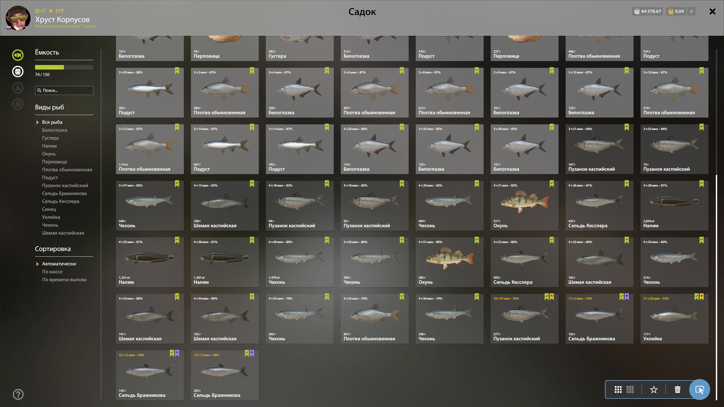Open the fish keepnet sidebar icon
This screenshot has width=724, height=407.
(x=18, y=55)
